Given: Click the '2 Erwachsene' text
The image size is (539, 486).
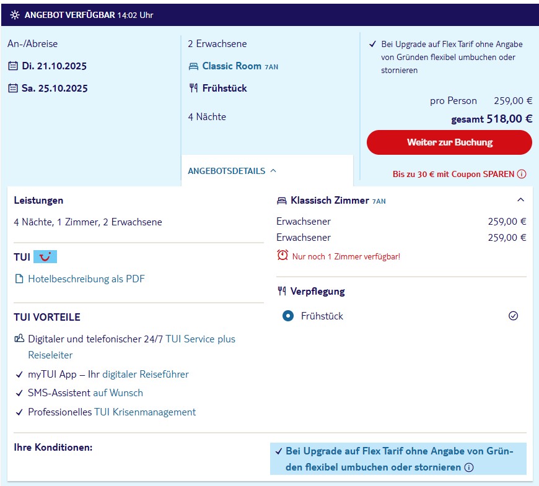Looking at the screenshot, I should click(217, 43).
